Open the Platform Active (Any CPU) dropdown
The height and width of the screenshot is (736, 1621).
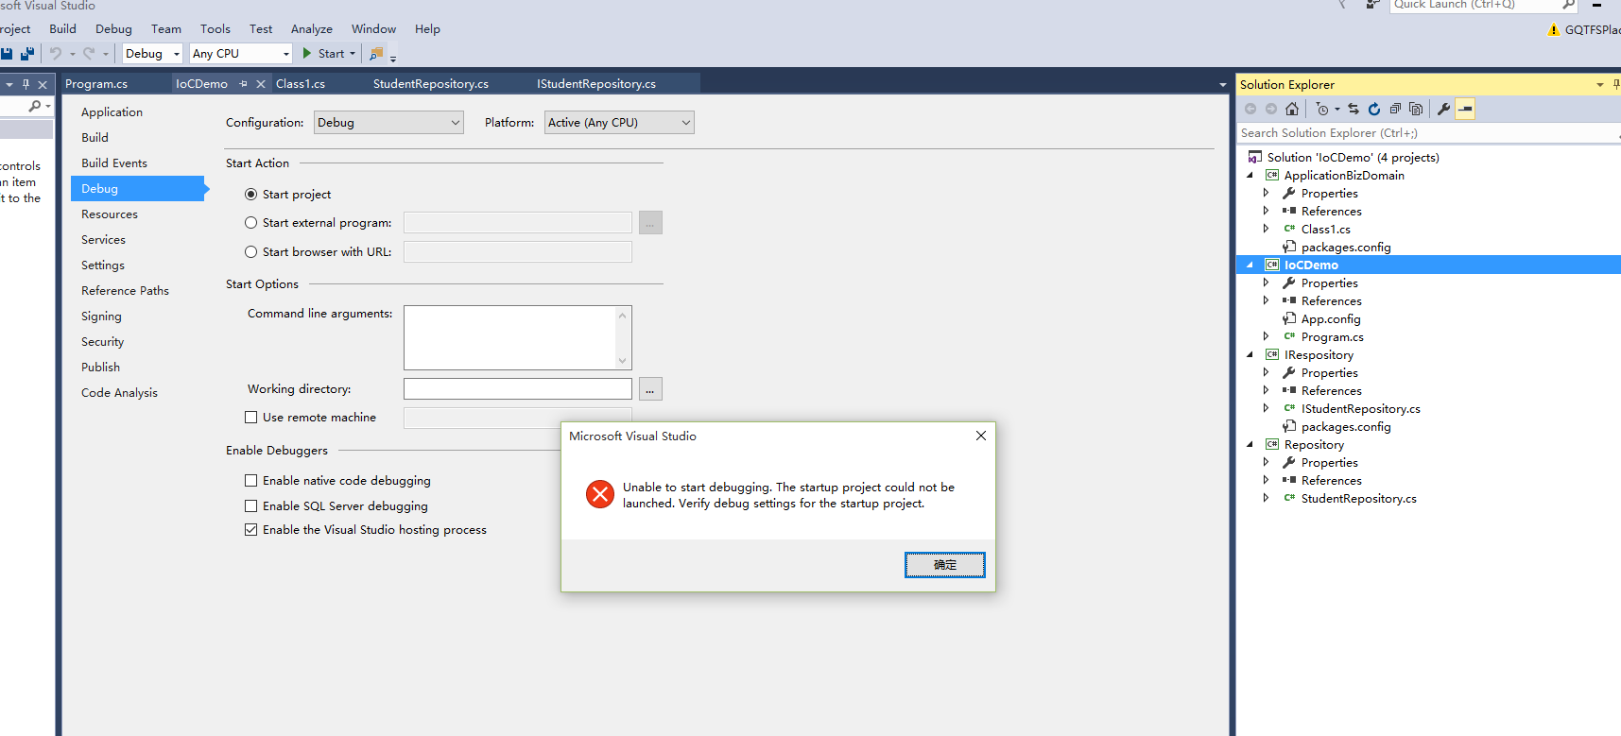click(619, 123)
